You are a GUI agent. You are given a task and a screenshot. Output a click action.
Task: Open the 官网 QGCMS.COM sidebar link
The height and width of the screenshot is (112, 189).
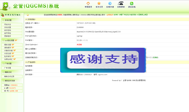tap(14, 91)
